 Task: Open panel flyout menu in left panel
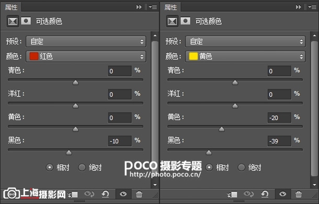point(153,7)
